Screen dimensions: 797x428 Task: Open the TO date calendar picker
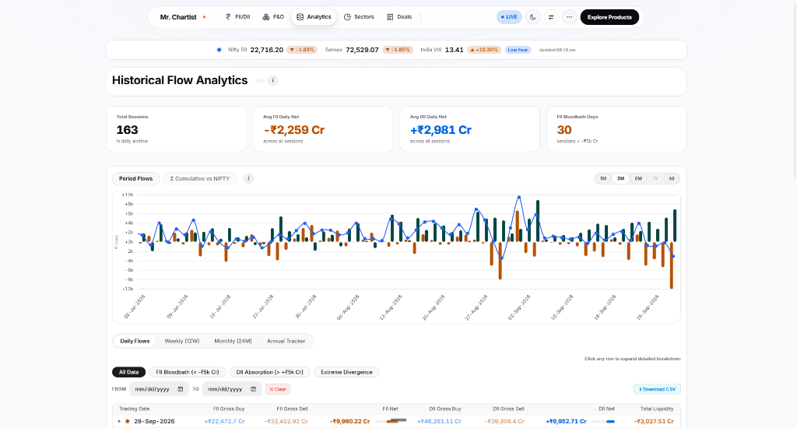(x=253, y=389)
